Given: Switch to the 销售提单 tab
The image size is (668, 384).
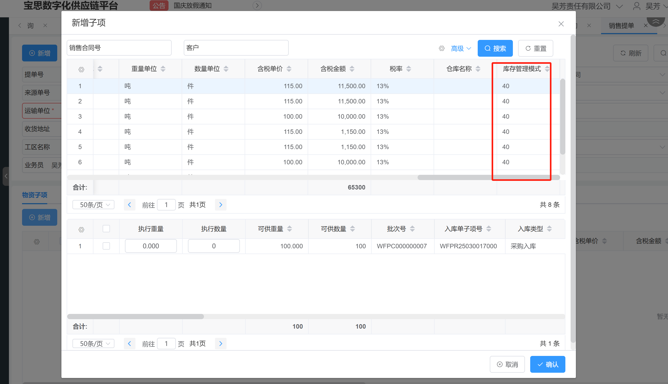Looking at the screenshot, I should (621, 25).
